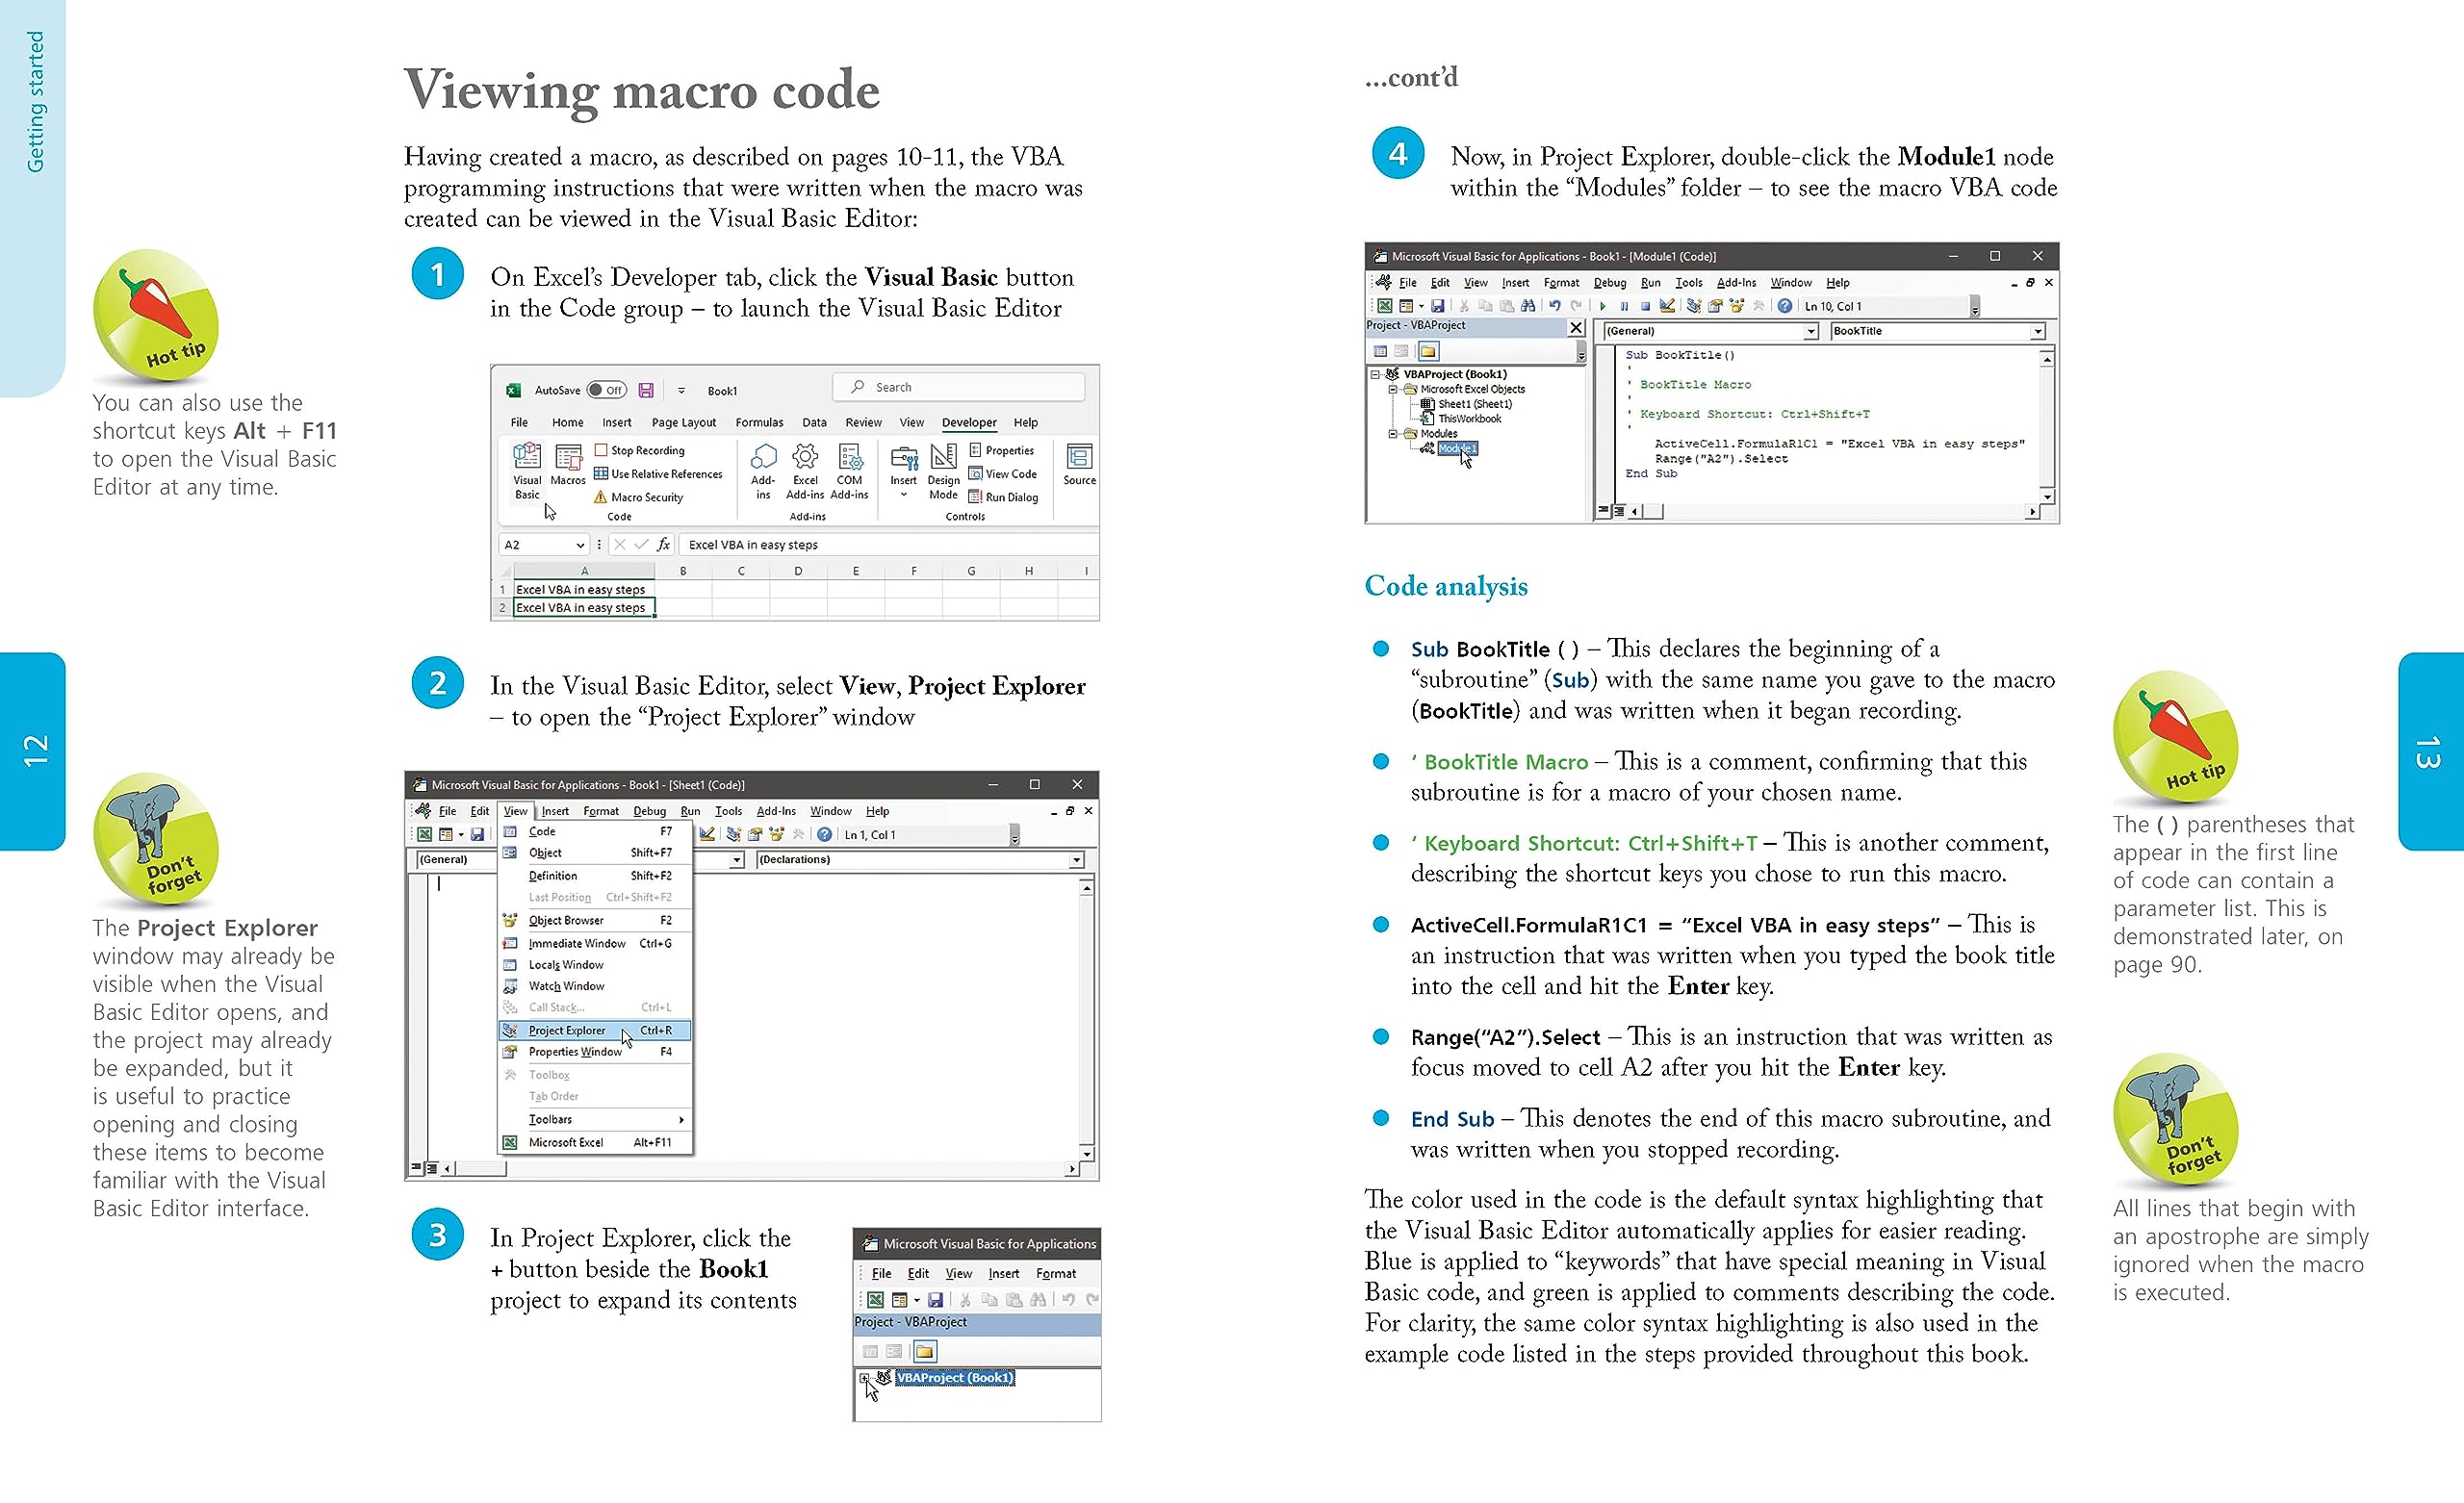Toggle Use Relative References option
2464x1503 pixels.
tap(658, 474)
